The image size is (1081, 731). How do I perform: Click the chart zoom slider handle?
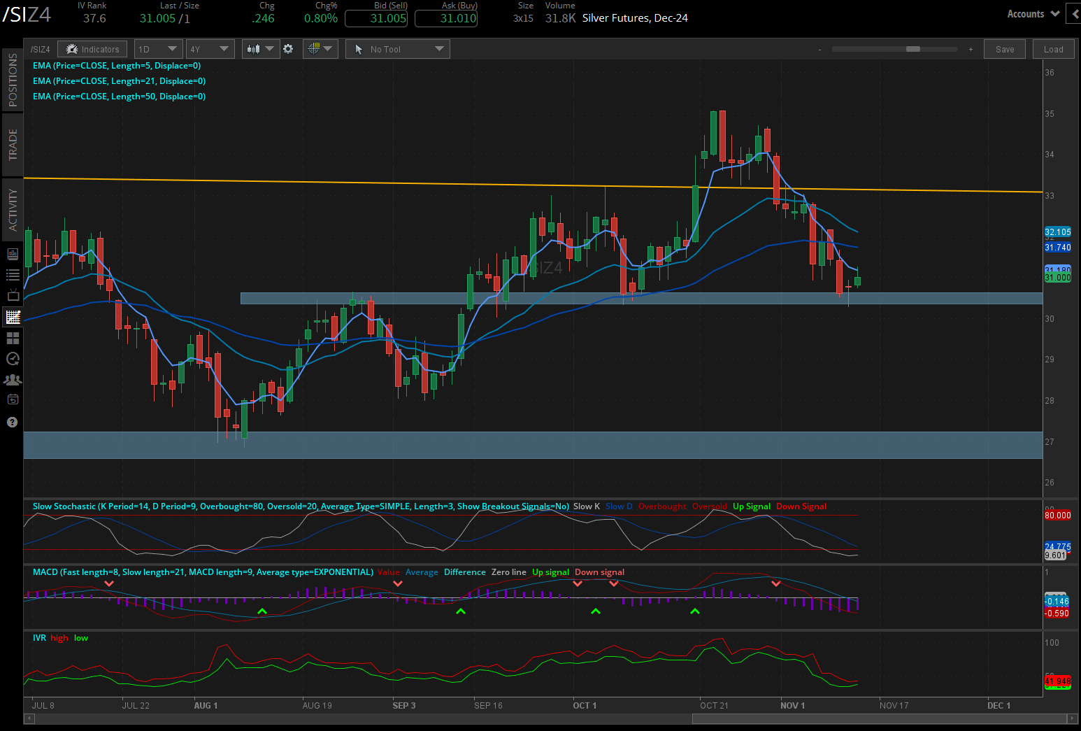tap(912, 49)
